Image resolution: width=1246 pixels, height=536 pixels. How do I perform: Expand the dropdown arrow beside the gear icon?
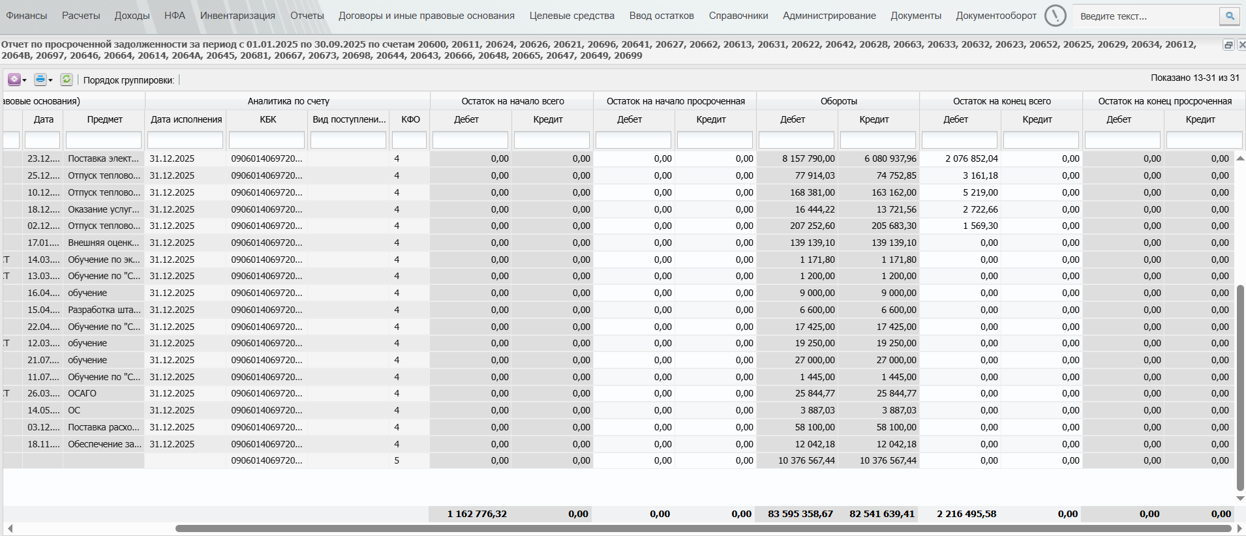pos(24,80)
